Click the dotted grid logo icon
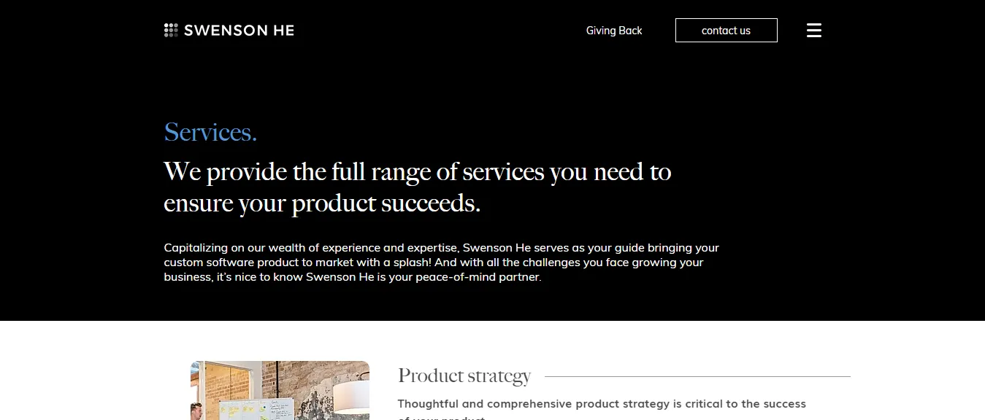 point(171,30)
